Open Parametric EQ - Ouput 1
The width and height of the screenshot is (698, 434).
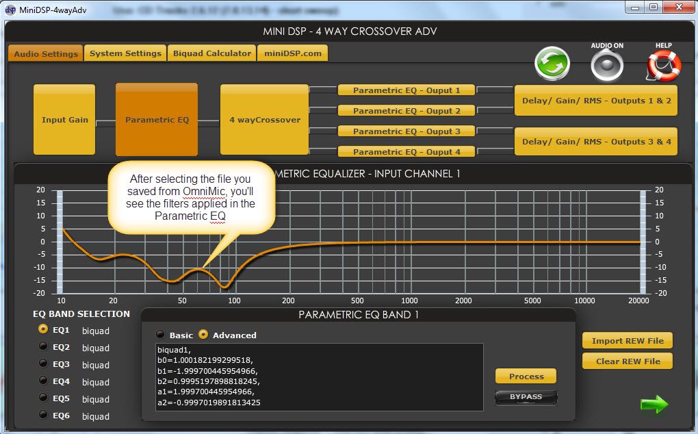[x=406, y=90]
